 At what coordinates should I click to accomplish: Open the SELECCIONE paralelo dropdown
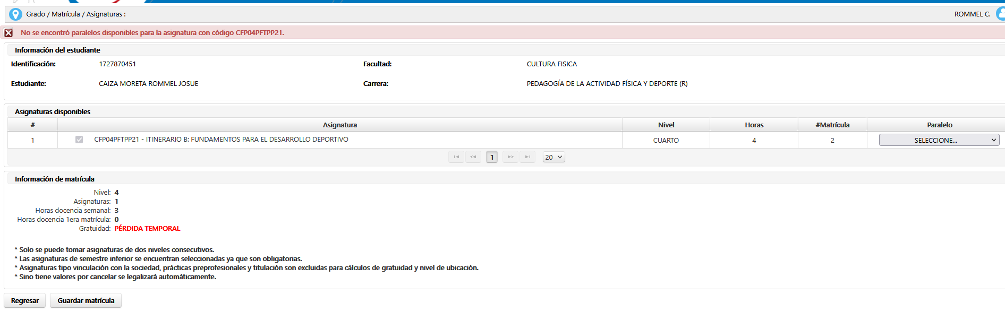[x=939, y=140]
